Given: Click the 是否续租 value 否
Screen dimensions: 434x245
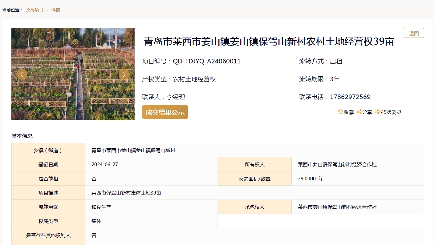Looking at the screenshot, I should tap(94, 179).
